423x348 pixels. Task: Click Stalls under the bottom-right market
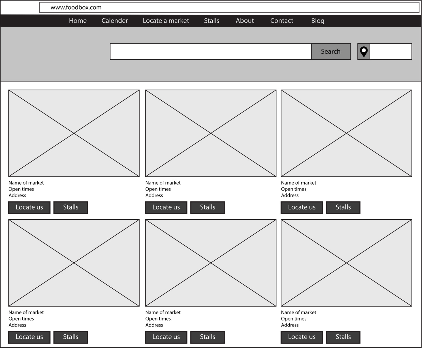point(343,337)
